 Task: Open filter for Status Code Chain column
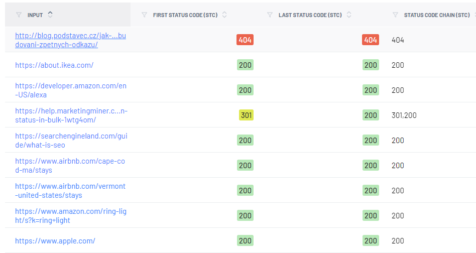[x=395, y=15]
